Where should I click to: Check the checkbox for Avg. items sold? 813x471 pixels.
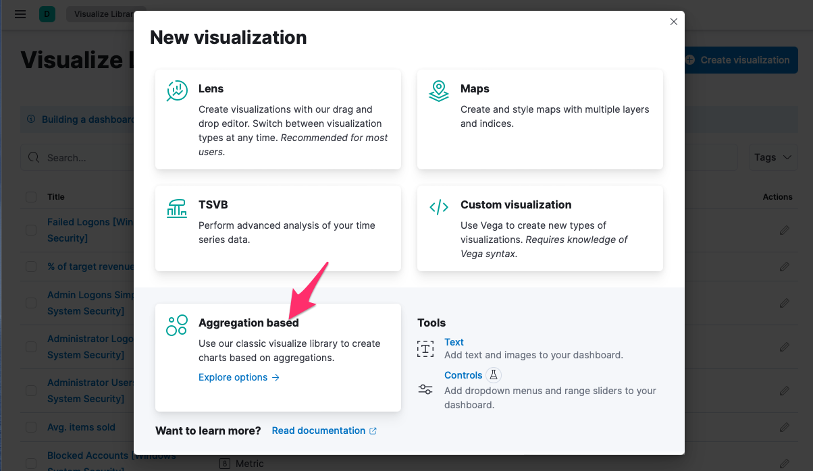pyautogui.click(x=30, y=427)
